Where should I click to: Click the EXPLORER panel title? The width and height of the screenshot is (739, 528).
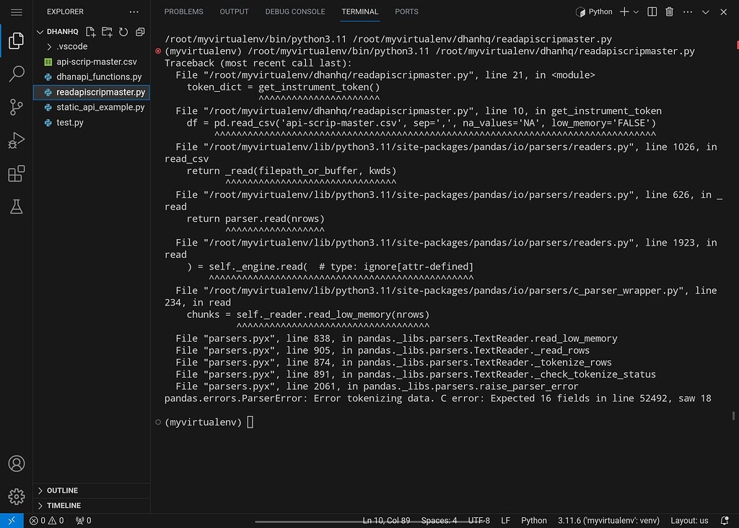tap(65, 12)
